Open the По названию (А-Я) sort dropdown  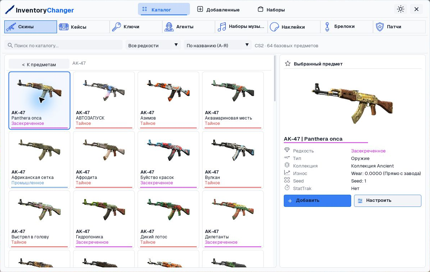(218, 45)
